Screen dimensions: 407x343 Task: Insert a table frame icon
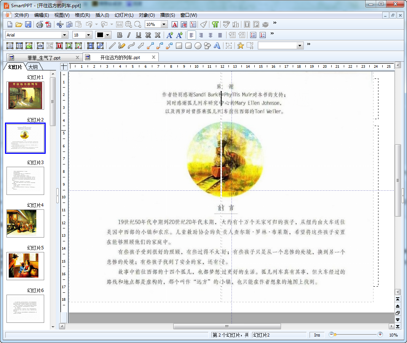tap(19, 46)
